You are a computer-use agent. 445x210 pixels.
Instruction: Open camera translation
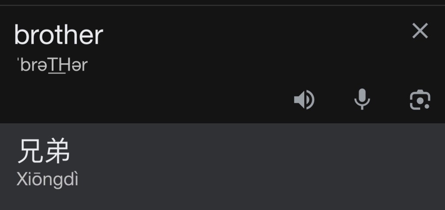420,100
